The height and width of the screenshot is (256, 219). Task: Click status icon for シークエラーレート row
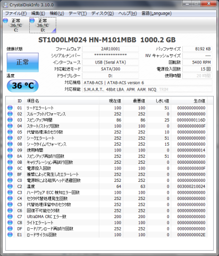(10, 138)
